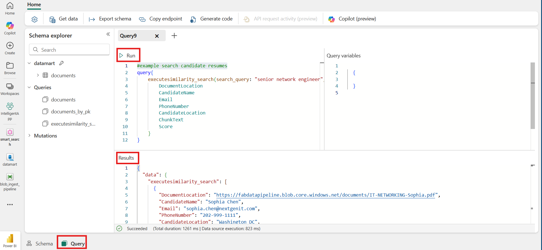Viewport: 542px width, 250px height.
Task: Click the Schema explorer search field
Action: [69, 50]
